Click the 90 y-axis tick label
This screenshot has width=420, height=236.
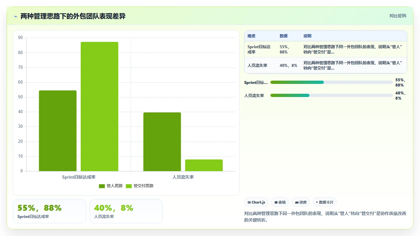pyautogui.click(x=20, y=38)
